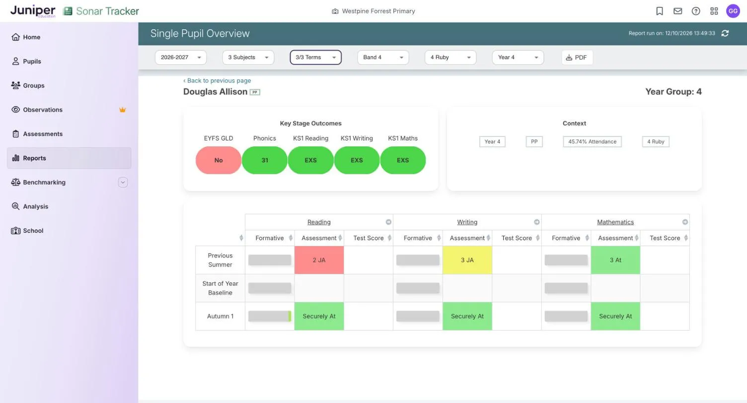Viewport: 747px width, 403px height.
Task: Sort by the Writing Test Score column arrows
Action: click(x=538, y=238)
